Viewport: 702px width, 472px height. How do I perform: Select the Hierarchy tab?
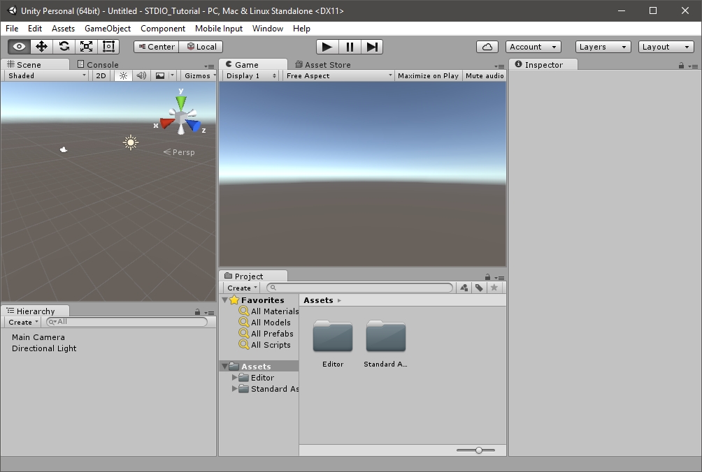35,311
